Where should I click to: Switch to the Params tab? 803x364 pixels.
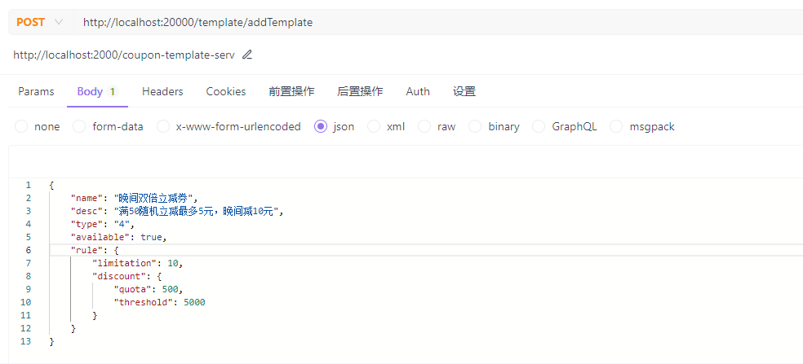click(36, 91)
